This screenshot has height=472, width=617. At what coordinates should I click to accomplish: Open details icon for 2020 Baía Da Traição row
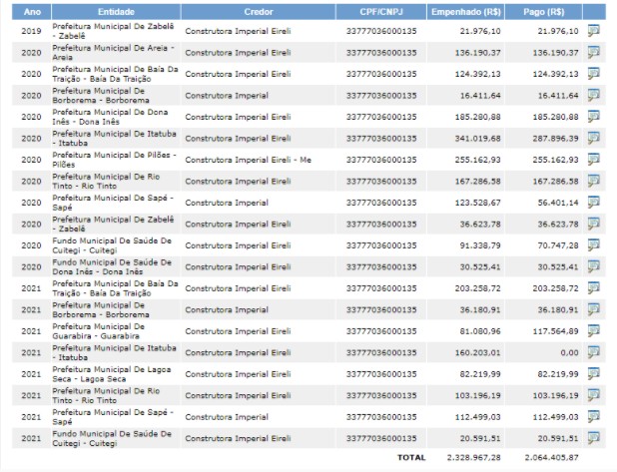tap(593, 74)
